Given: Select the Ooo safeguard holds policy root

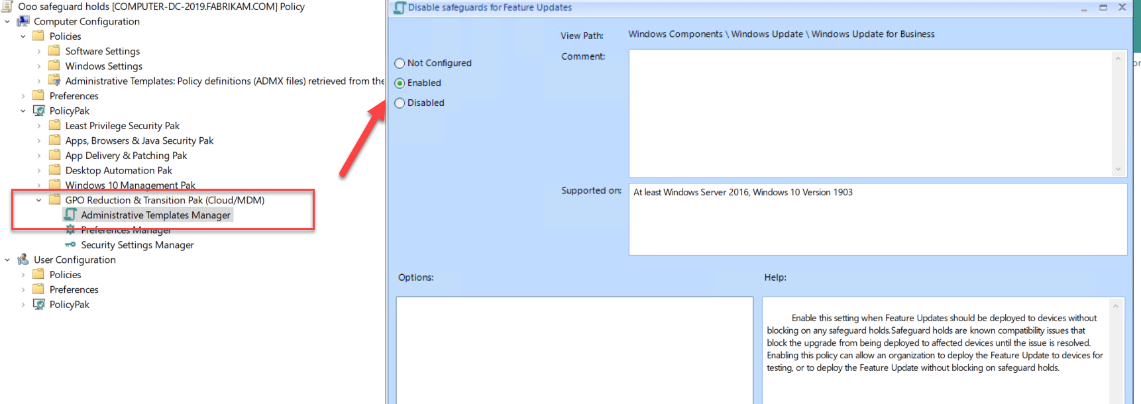Looking at the screenshot, I should tap(161, 7).
